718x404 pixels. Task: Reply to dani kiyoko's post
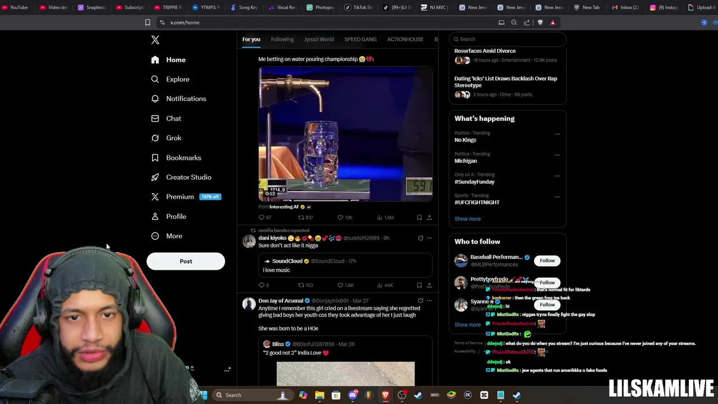click(264, 285)
